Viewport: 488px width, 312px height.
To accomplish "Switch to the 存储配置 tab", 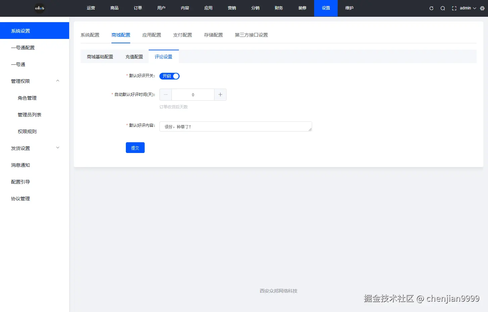I will pos(213,35).
